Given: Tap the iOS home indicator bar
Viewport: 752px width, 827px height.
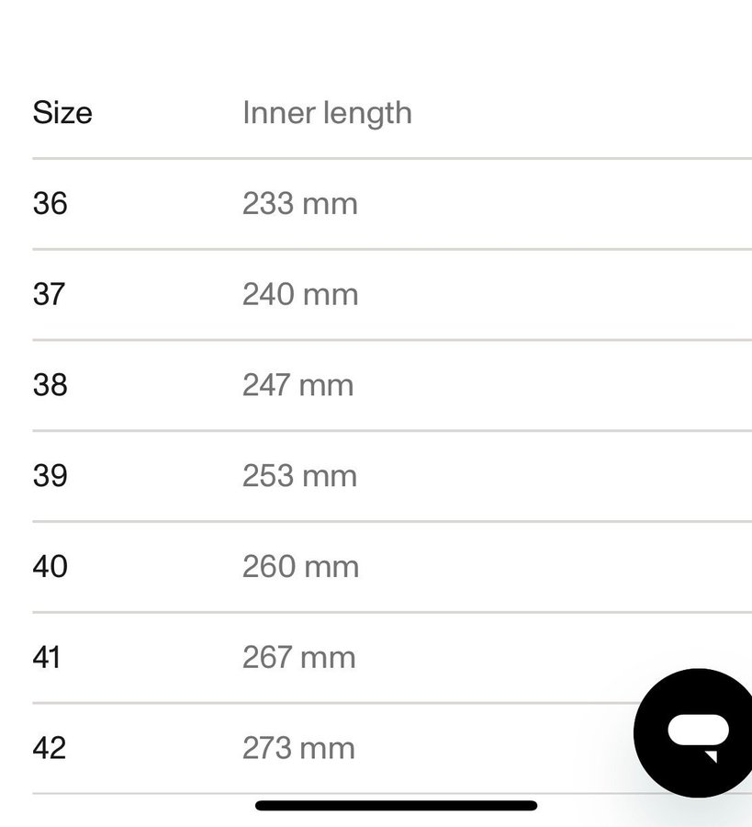Looking at the screenshot, I should tap(396, 806).
